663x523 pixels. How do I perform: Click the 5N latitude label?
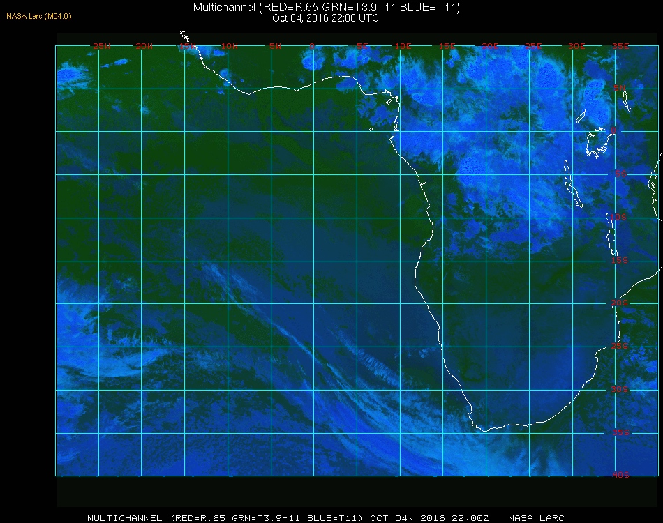(x=620, y=88)
